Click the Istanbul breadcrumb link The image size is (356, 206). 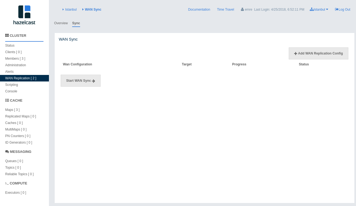(x=71, y=9)
